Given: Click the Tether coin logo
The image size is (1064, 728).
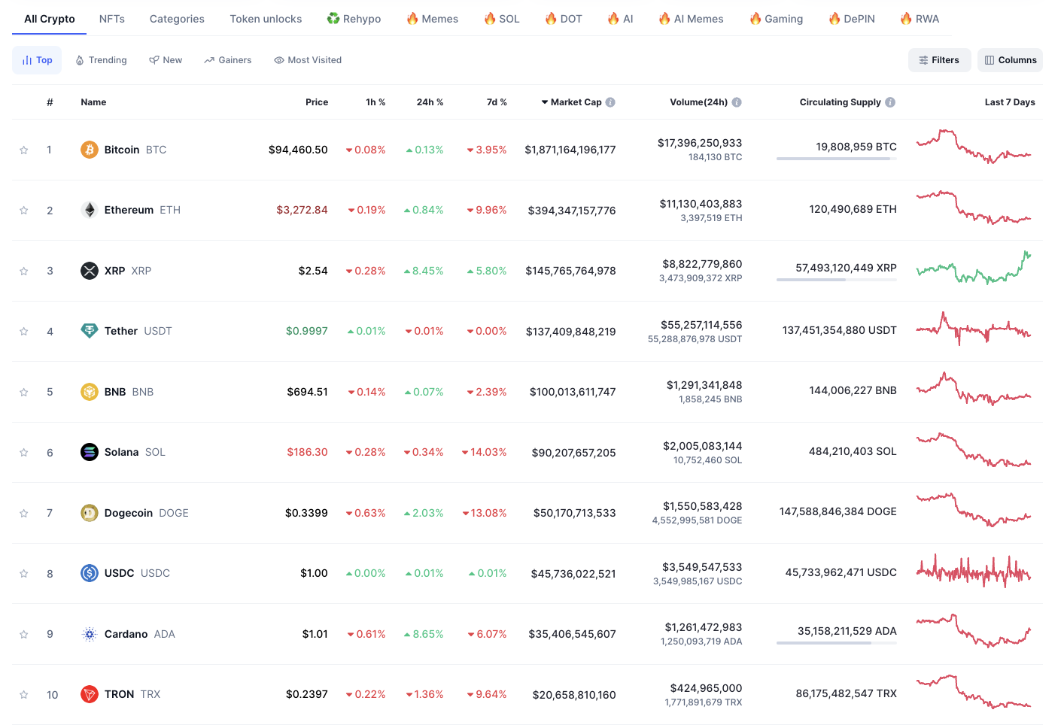Looking at the screenshot, I should pos(90,331).
